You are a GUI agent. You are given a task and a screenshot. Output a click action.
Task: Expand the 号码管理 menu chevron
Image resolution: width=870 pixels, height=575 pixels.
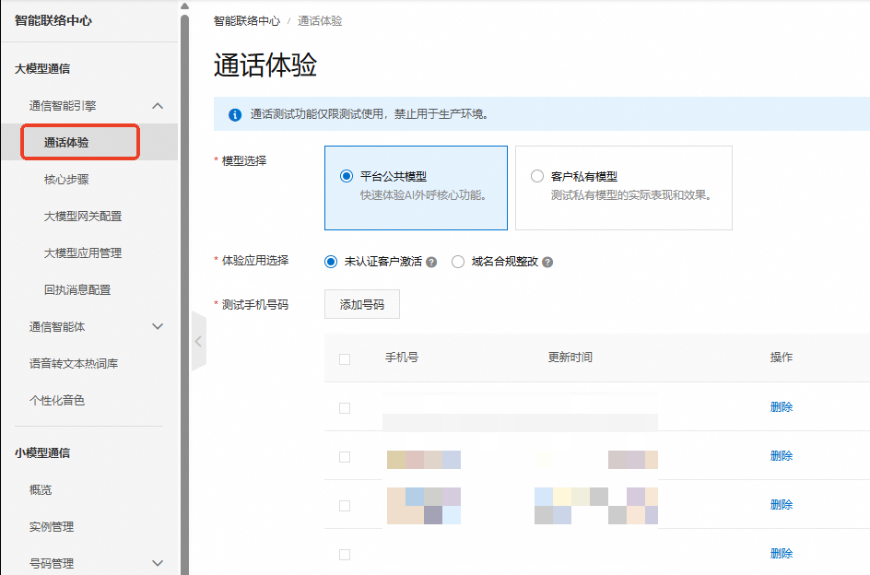(158, 563)
